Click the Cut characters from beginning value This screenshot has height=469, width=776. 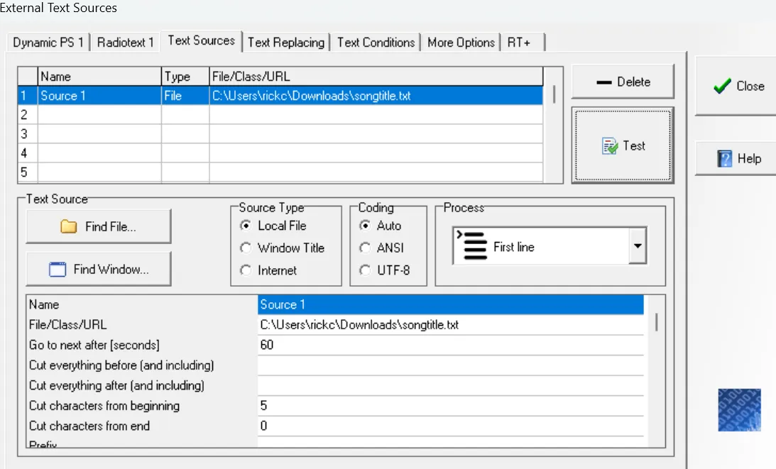pyautogui.click(x=450, y=406)
